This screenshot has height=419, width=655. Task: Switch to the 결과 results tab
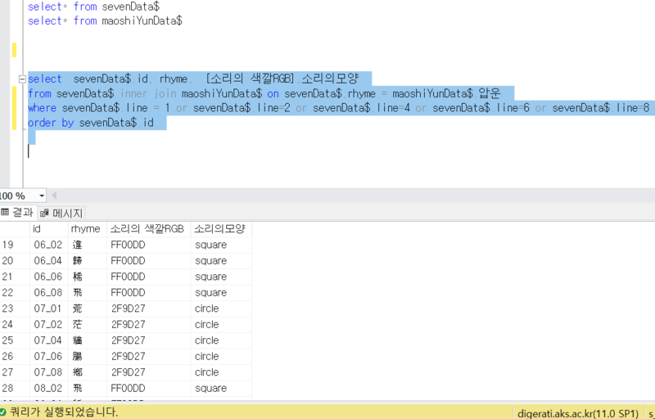pos(17,213)
